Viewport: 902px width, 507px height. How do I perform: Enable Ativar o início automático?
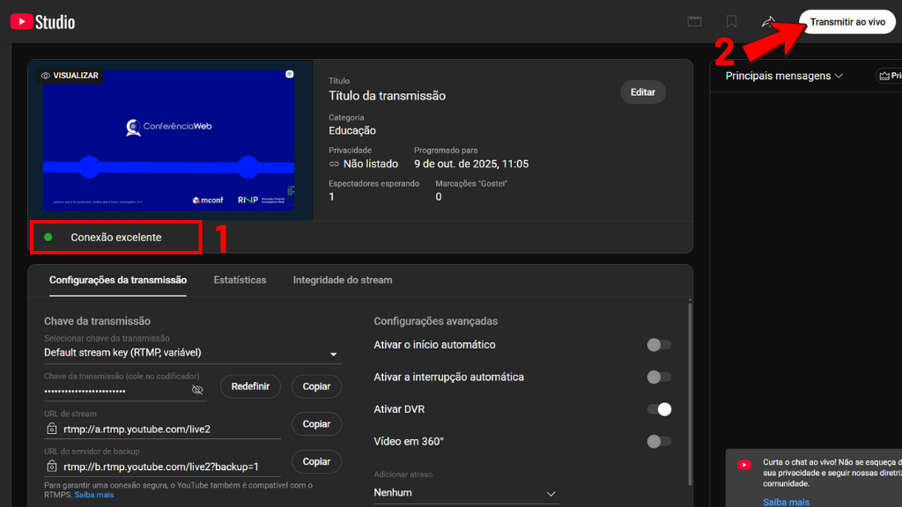click(x=658, y=345)
